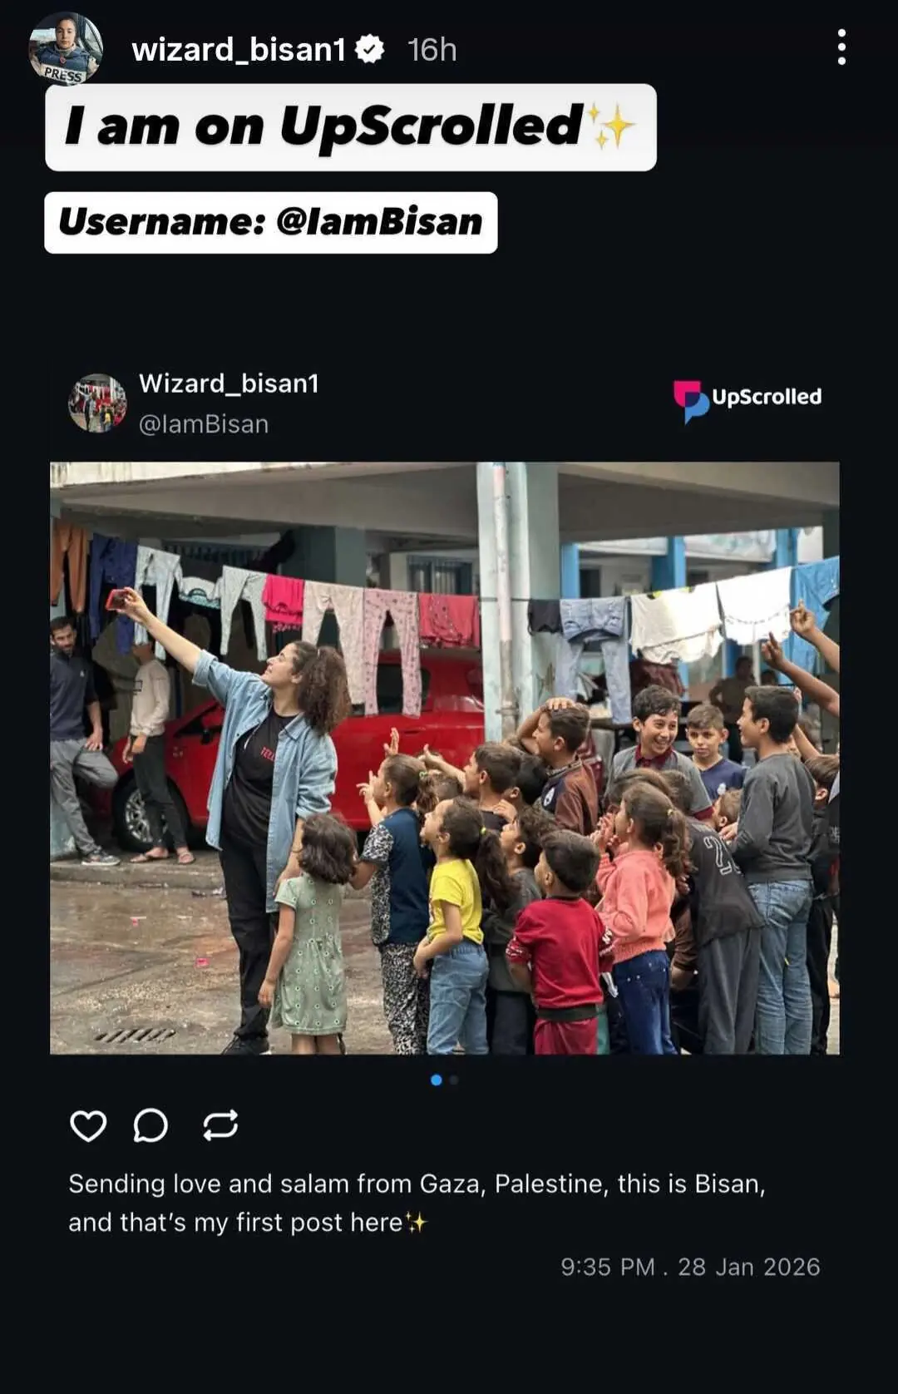
Task: Tap the sparkle emoji after UpScrolled
Action: coord(610,126)
